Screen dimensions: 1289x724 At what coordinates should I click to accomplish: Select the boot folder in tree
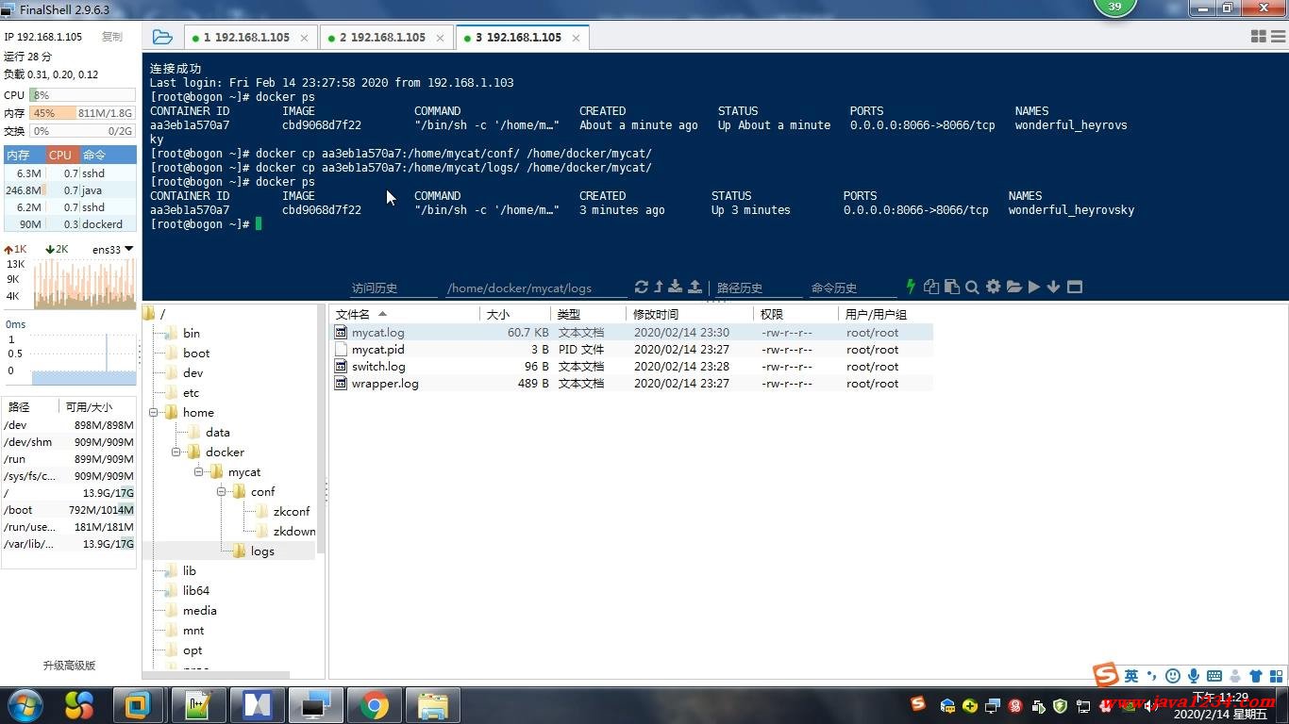click(196, 354)
